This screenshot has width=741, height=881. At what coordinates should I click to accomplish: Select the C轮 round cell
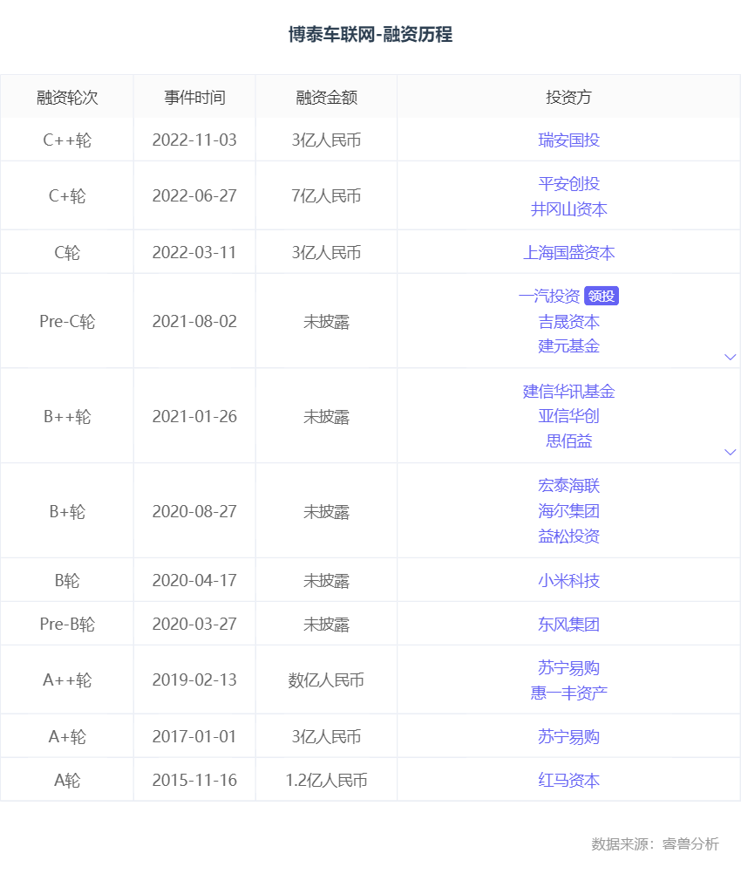pyautogui.click(x=67, y=253)
